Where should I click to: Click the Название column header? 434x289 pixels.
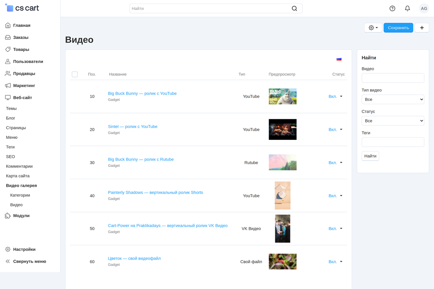click(118, 74)
